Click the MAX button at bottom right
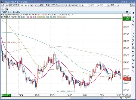The width and height of the screenshot is (136, 100). [x=129, y=98]
